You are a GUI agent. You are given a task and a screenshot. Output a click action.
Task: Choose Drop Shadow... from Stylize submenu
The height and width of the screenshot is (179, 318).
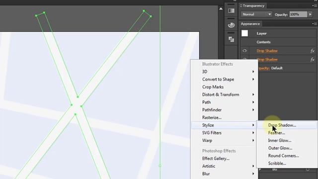287,125
